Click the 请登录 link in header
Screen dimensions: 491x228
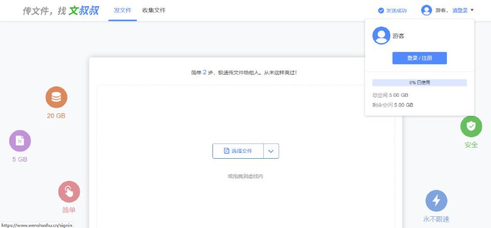pyautogui.click(x=460, y=10)
